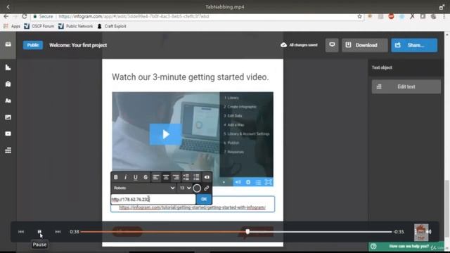This screenshot has width=450, height=253.
Task: Click the player seek bar handle
Action: 247,231
